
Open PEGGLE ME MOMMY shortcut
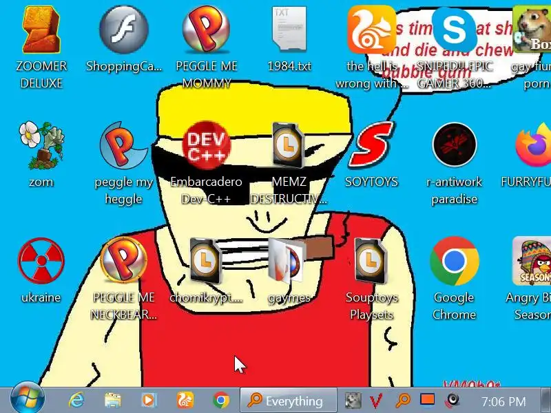click(x=207, y=30)
